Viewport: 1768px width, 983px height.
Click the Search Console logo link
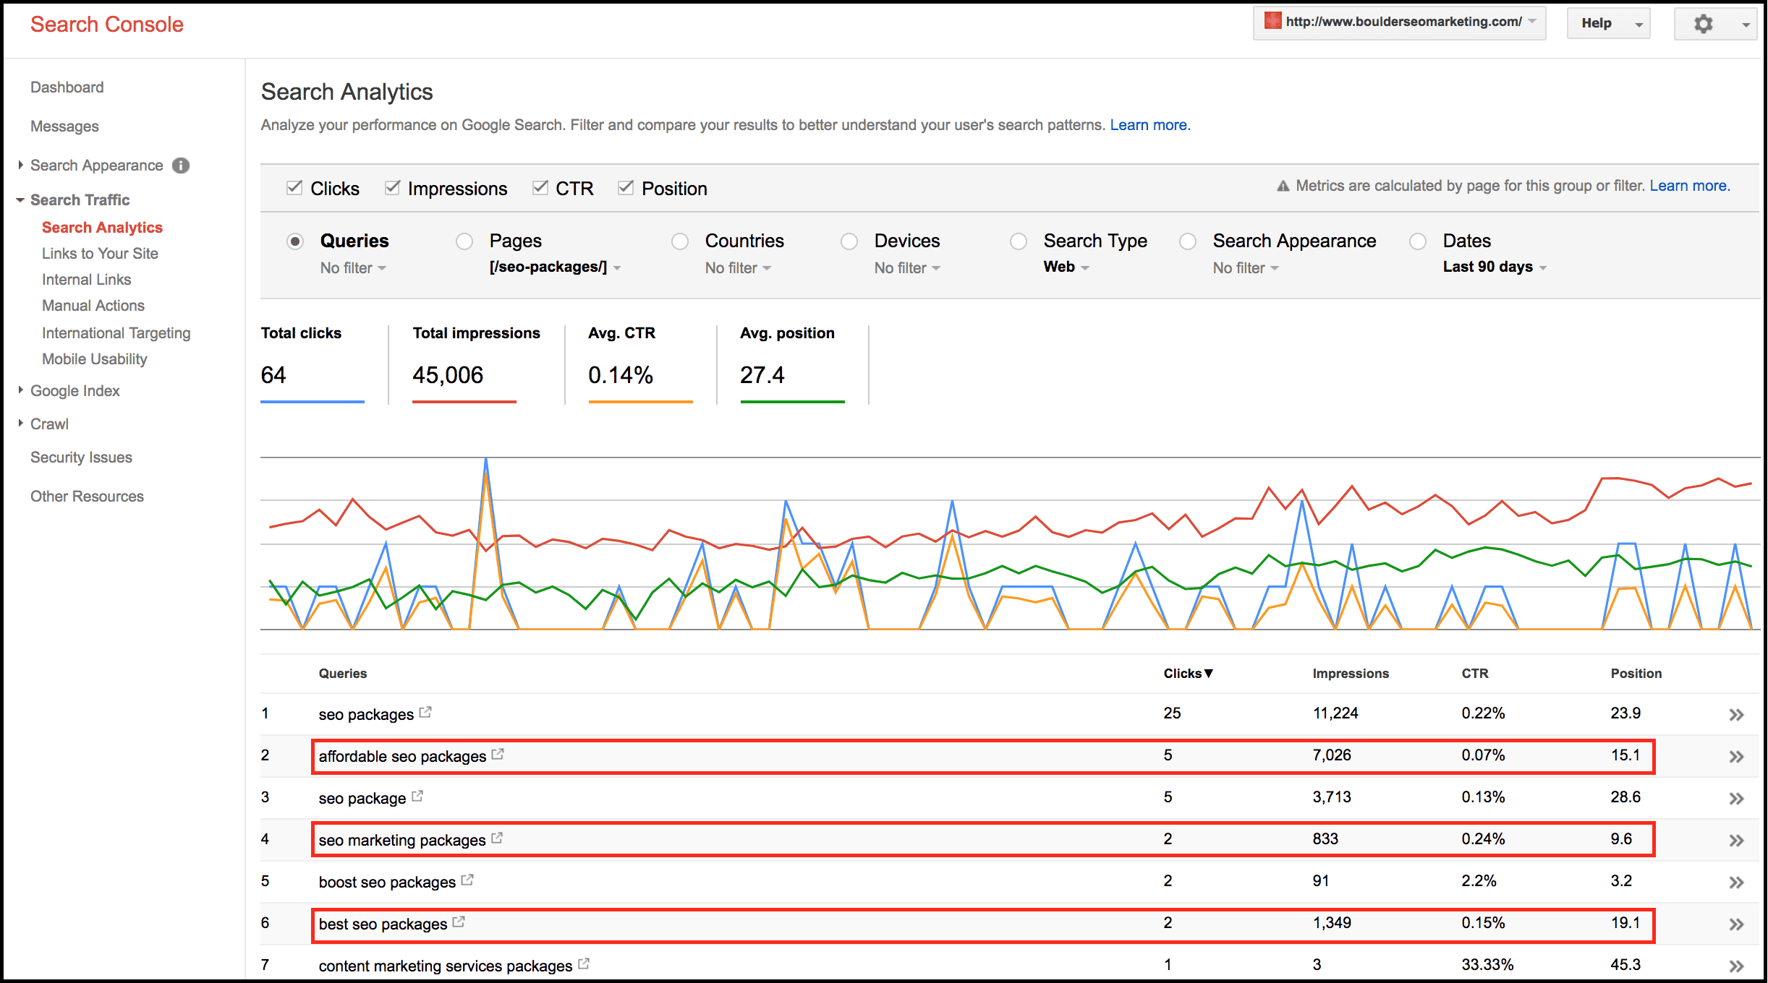[107, 25]
